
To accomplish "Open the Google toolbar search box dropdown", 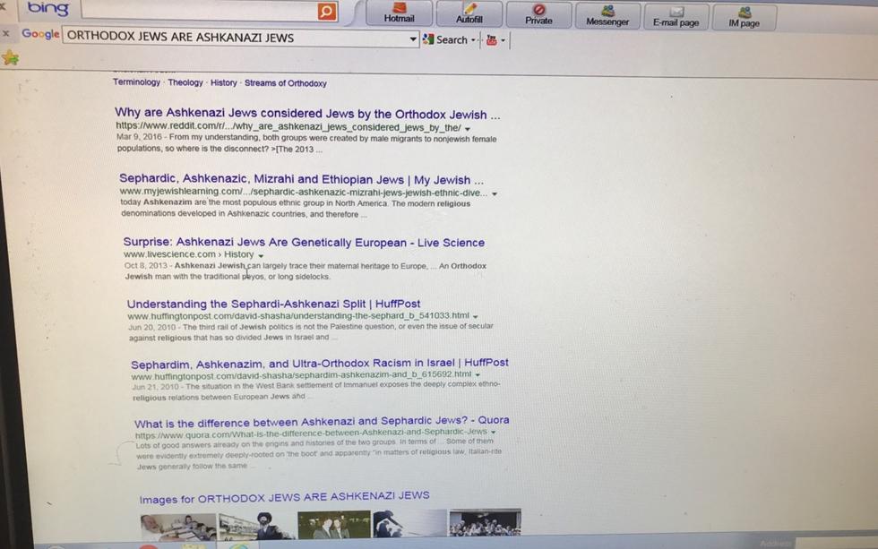I will [413, 39].
